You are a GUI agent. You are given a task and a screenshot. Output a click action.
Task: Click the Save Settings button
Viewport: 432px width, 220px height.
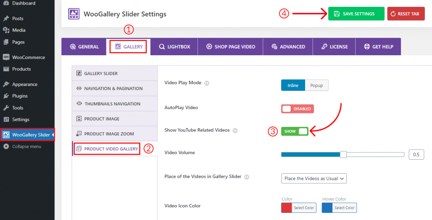356,14
